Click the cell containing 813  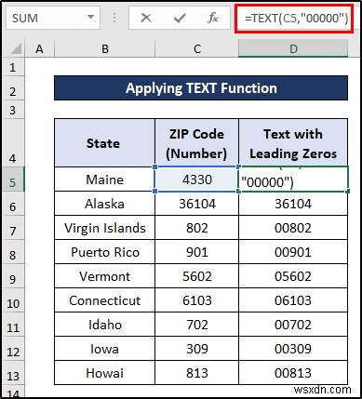(197, 373)
